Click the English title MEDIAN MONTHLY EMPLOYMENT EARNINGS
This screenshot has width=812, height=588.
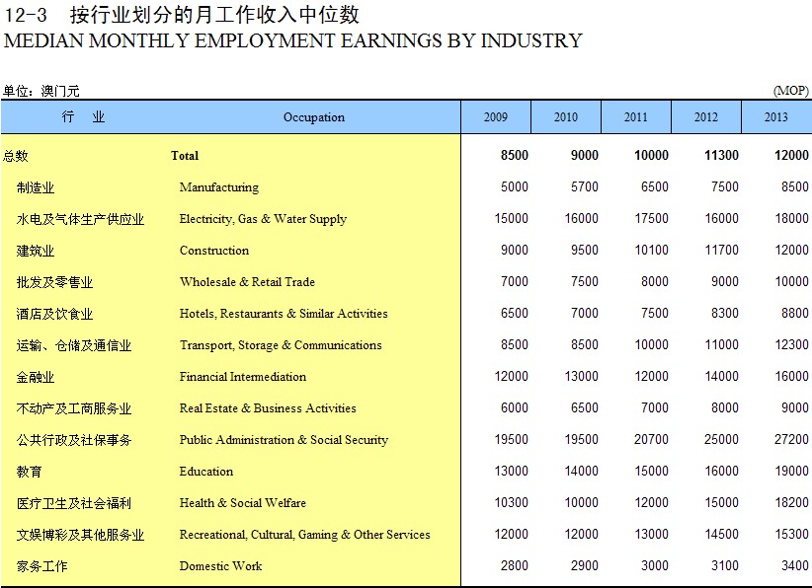tap(293, 41)
